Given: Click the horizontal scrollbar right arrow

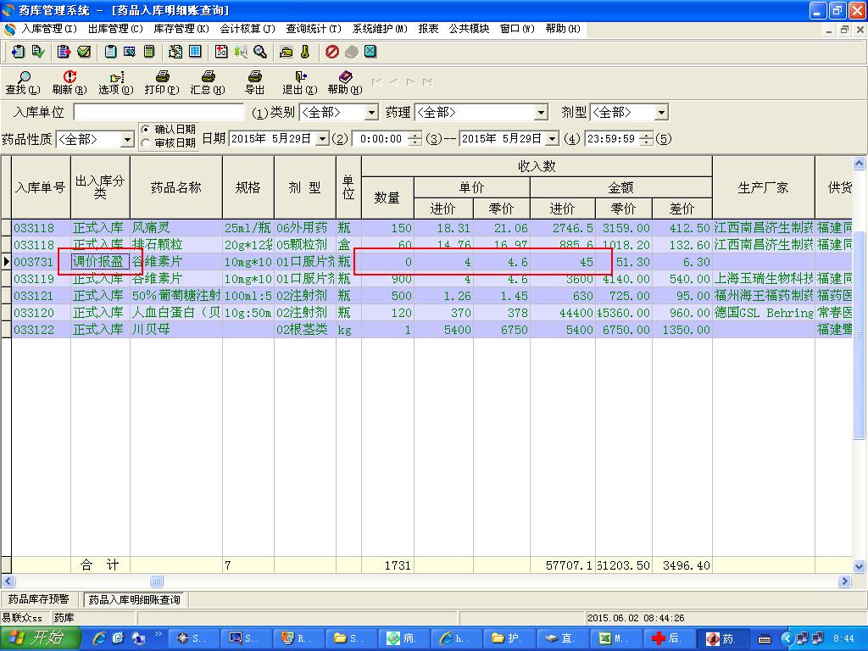Looking at the screenshot, I should tap(844, 581).
